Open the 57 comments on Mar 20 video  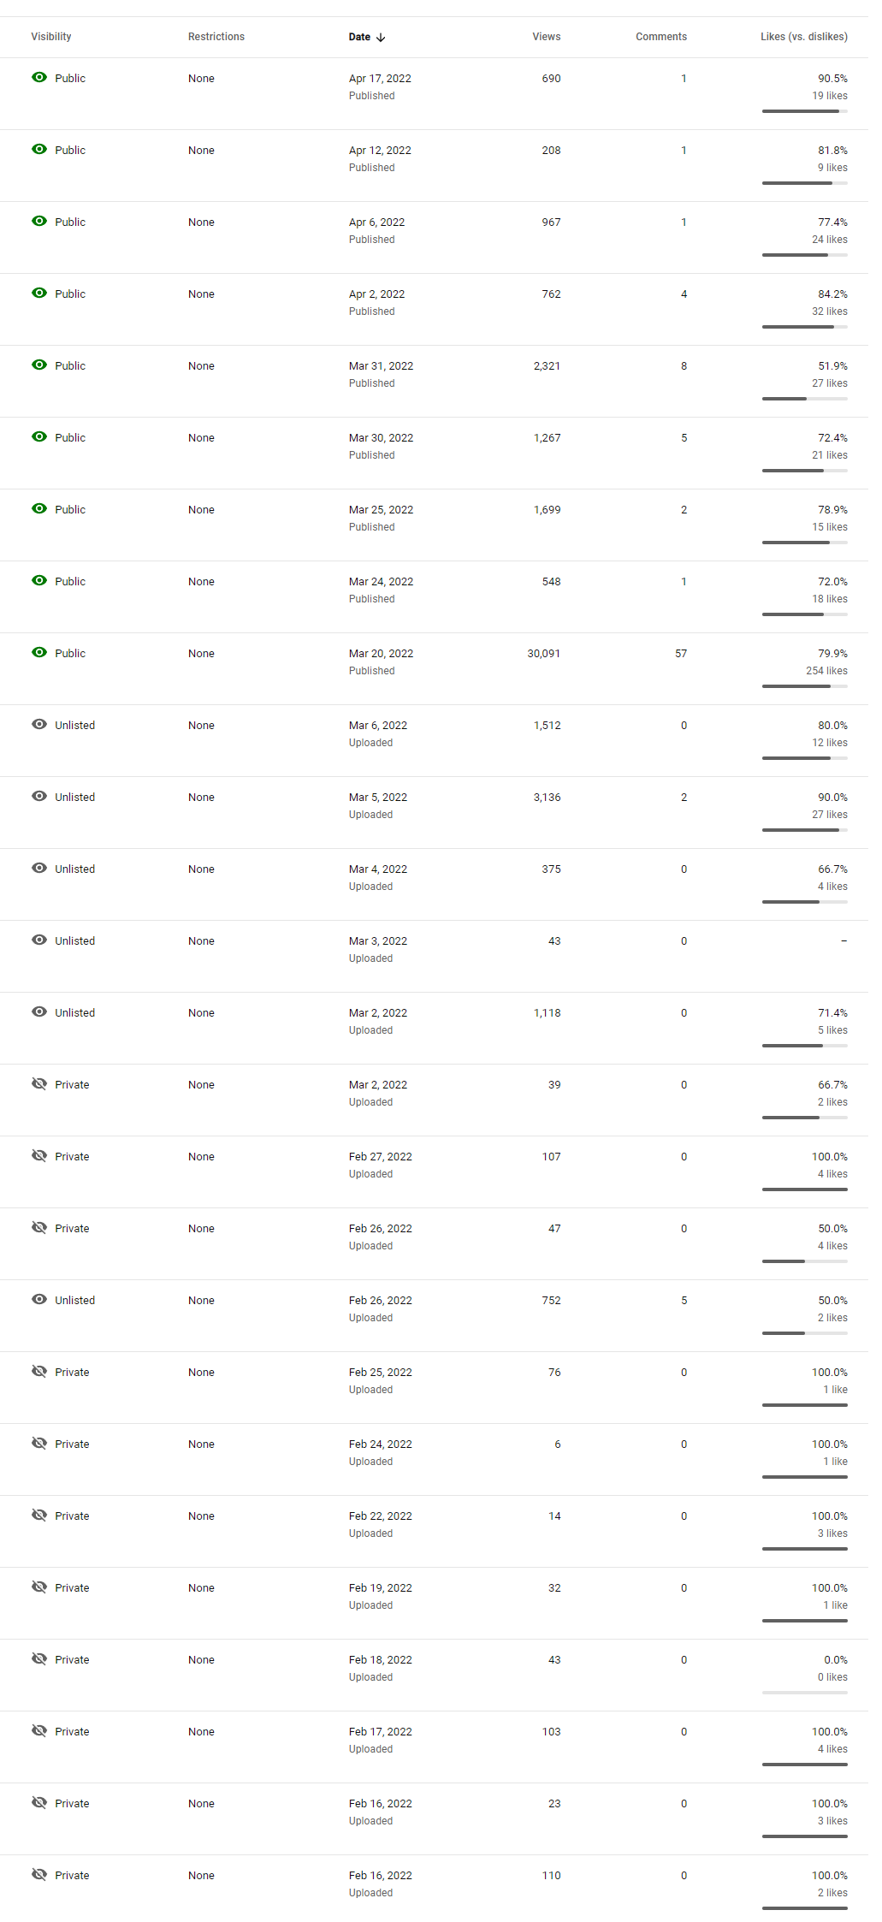(x=681, y=653)
